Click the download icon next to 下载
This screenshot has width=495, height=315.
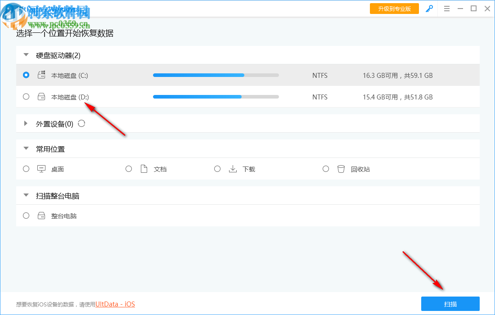pos(233,168)
